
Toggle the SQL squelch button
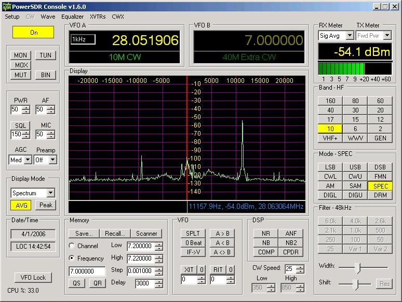(20, 125)
